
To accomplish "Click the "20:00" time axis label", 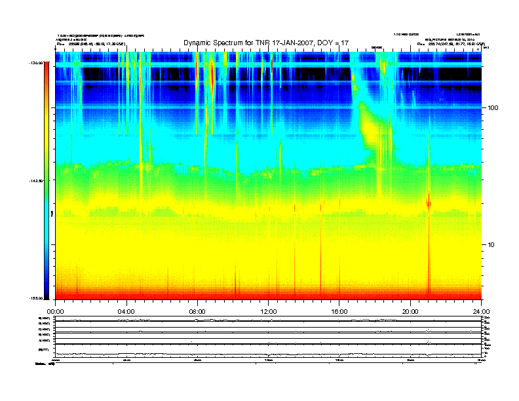I will click(x=410, y=312).
